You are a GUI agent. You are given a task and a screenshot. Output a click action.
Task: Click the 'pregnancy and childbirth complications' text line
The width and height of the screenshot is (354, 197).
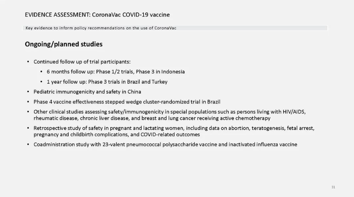click(117, 134)
